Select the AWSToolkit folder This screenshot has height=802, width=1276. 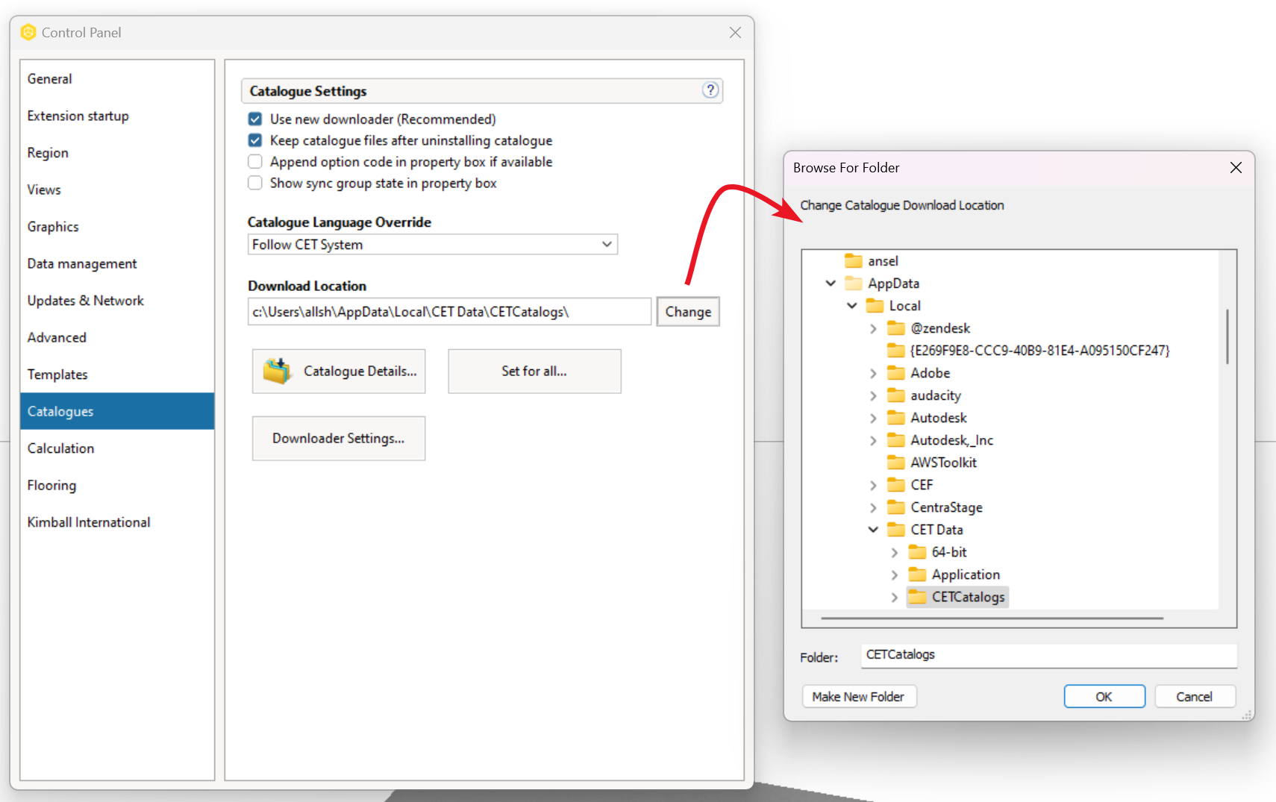[x=942, y=462]
